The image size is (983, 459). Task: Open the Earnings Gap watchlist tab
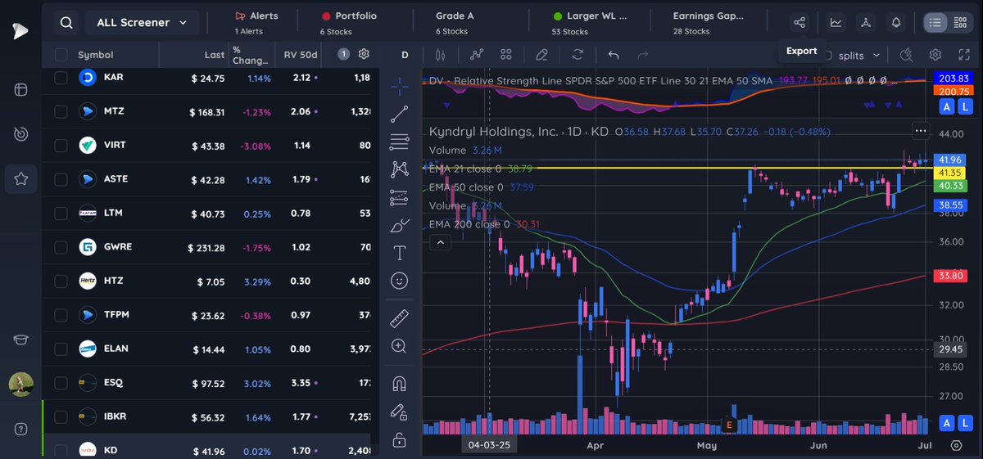(707, 23)
